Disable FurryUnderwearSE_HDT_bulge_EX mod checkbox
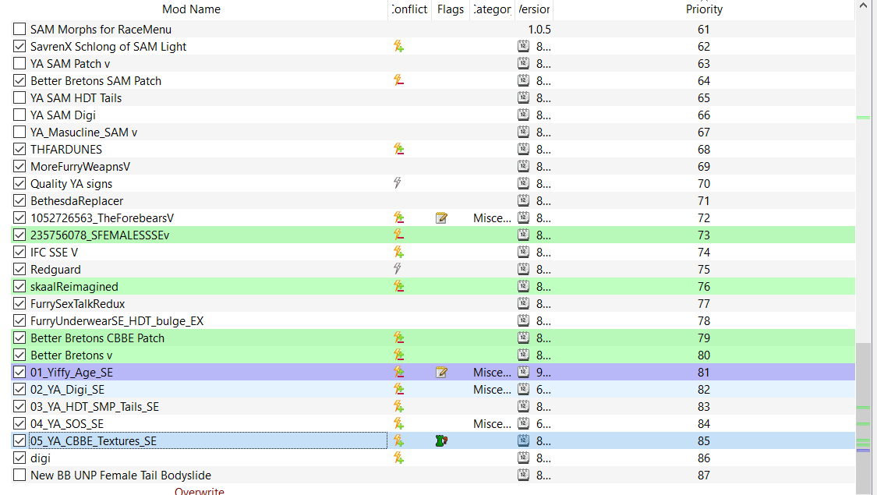 click(19, 320)
